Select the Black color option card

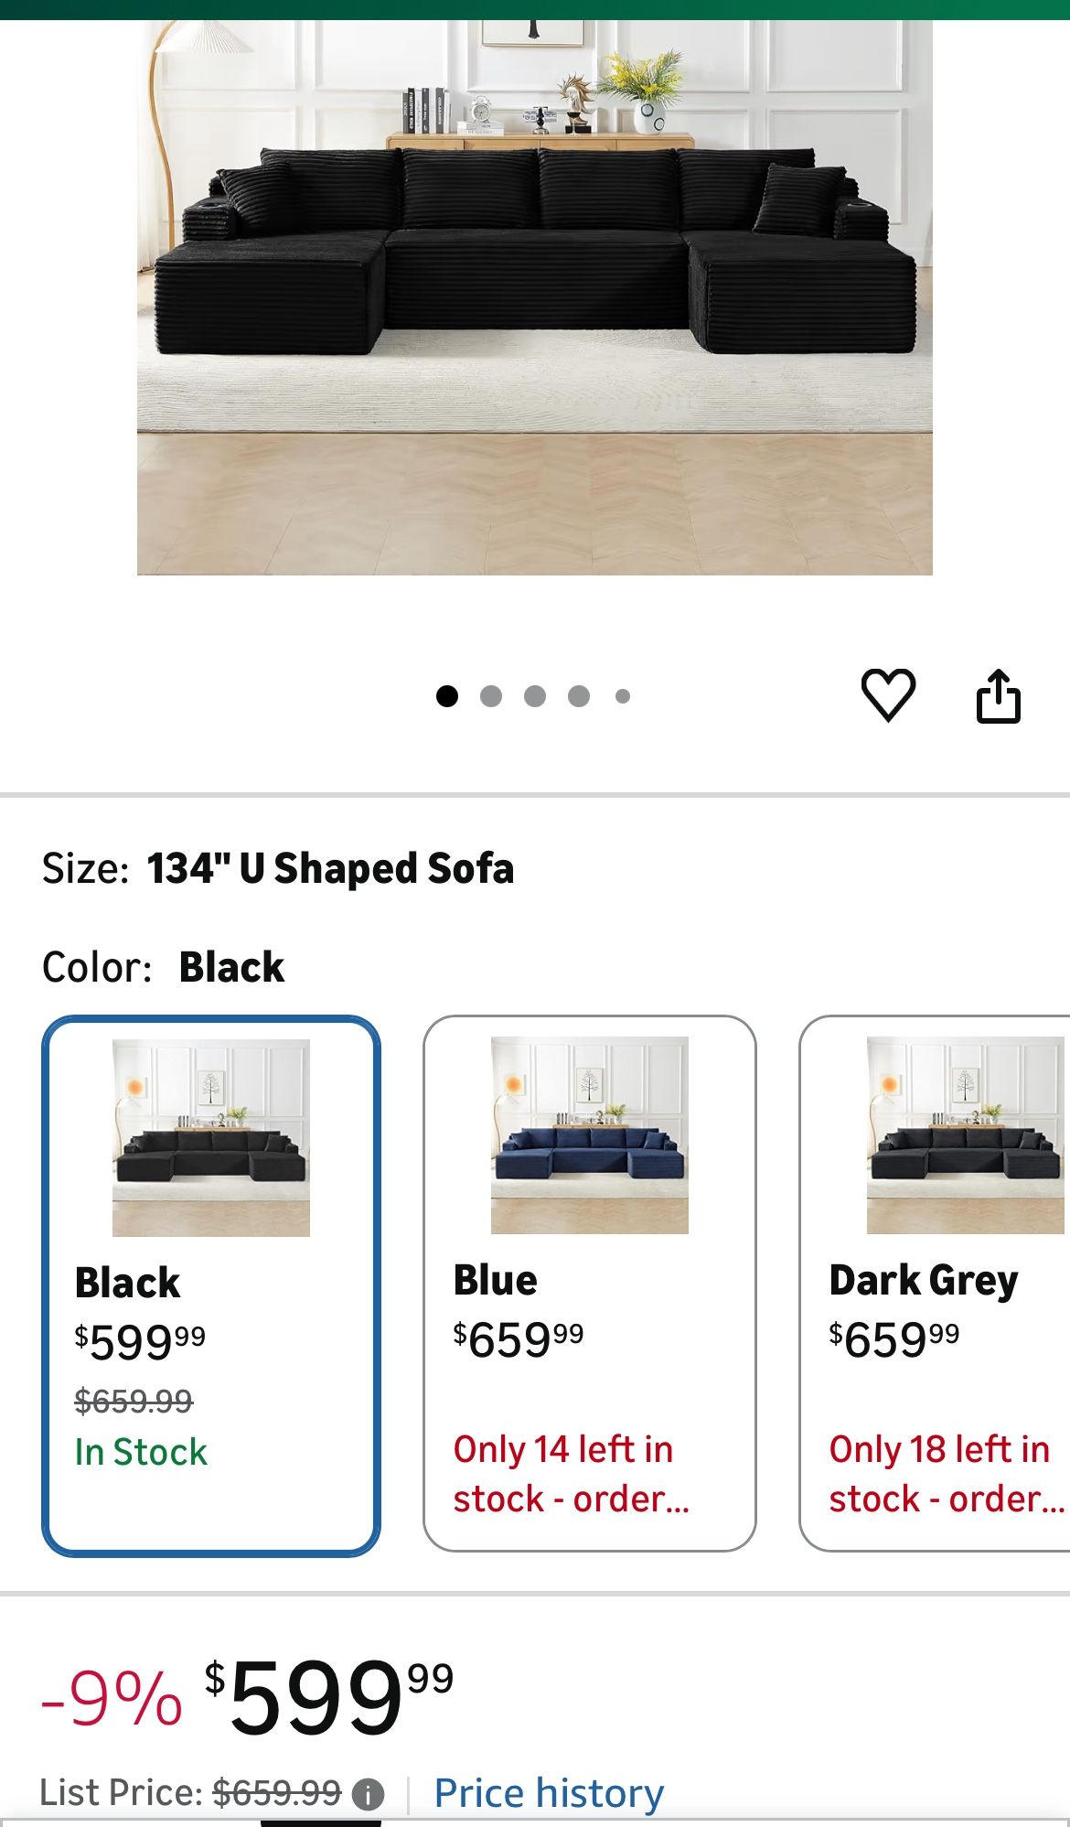coord(211,1285)
